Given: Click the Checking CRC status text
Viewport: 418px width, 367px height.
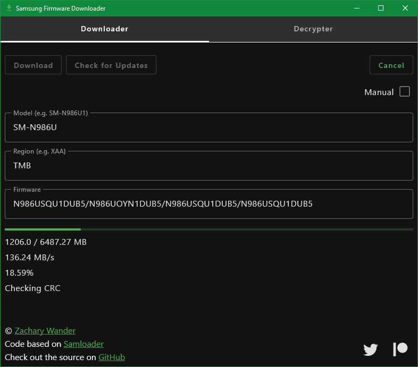Looking at the screenshot, I should pos(32,288).
